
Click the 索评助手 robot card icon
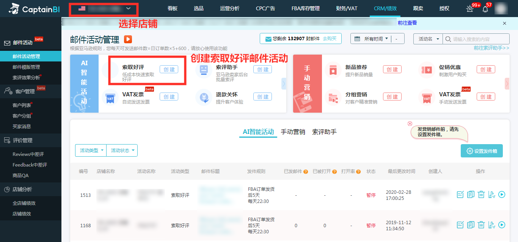204,70
